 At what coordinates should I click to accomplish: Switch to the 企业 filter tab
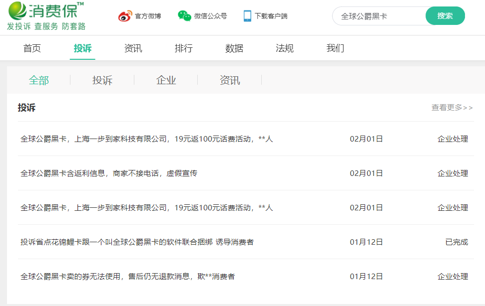point(166,80)
